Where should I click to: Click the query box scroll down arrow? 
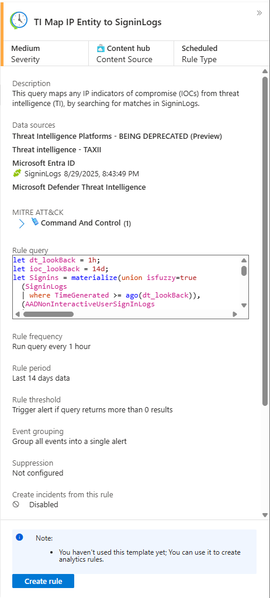pos(244,305)
